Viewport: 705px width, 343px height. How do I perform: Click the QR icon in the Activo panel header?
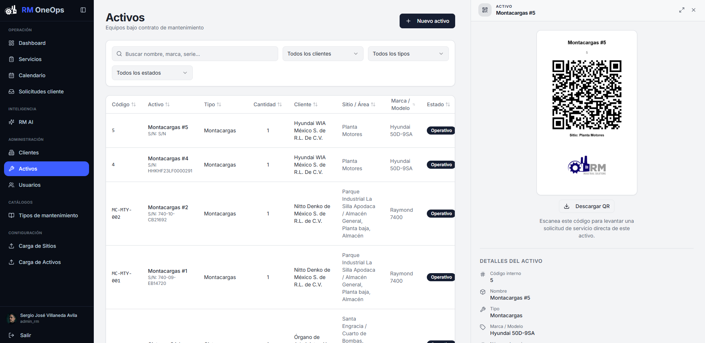pyautogui.click(x=485, y=10)
